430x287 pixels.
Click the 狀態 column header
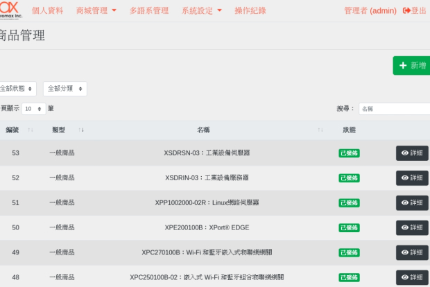[x=349, y=130]
